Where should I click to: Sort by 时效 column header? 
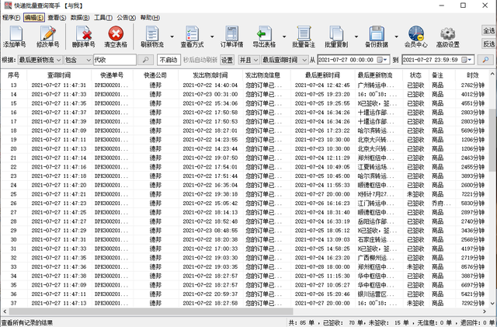[x=472, y=75]
